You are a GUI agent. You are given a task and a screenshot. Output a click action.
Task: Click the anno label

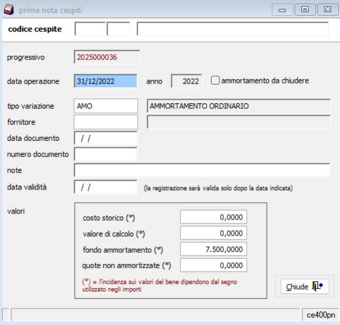154,81
